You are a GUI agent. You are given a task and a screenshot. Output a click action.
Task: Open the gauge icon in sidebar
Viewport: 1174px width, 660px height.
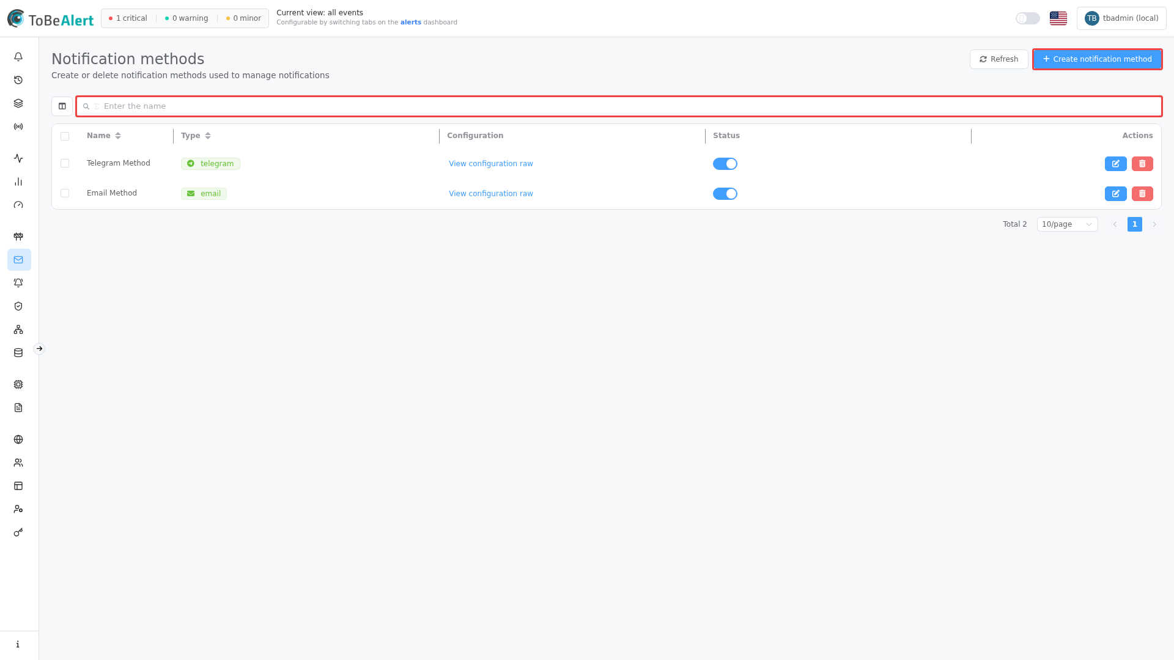click(x=18, y=205)
